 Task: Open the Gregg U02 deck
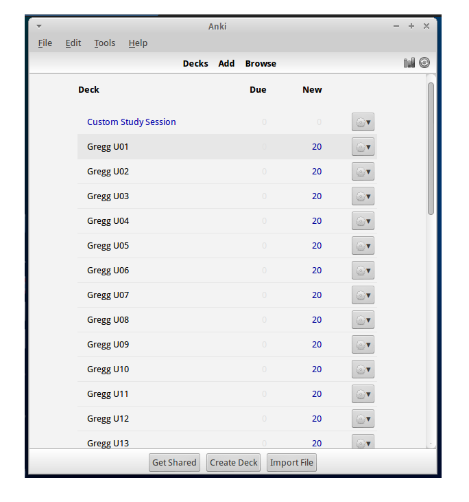(x=108, y=171)
